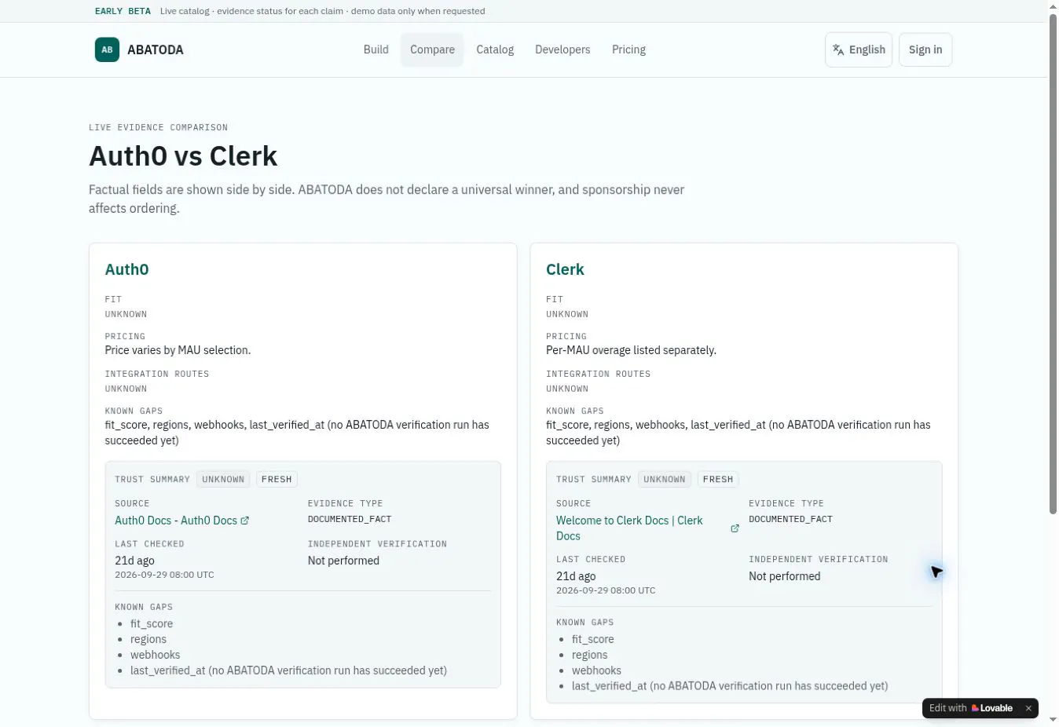The width and height of the screenshot is (1059, 727).
Task: Click the Sign in button
Action: coord(925,49)
